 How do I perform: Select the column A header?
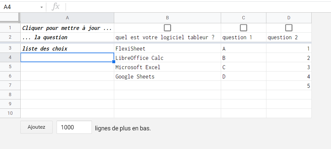tap(67, 18)
